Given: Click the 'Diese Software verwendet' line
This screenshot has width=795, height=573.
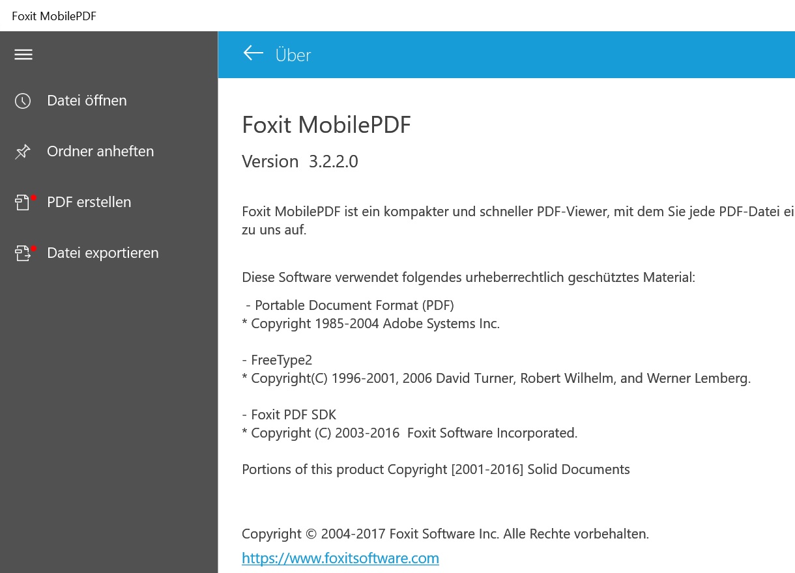Looking at the screenshot, I should click(469, 277).
